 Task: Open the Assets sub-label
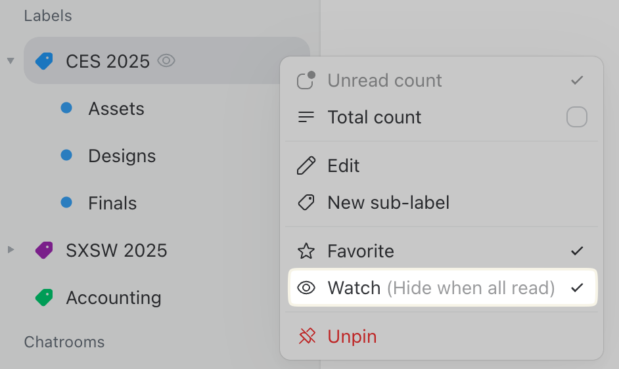pyautogui.click(x=116, y=109)
